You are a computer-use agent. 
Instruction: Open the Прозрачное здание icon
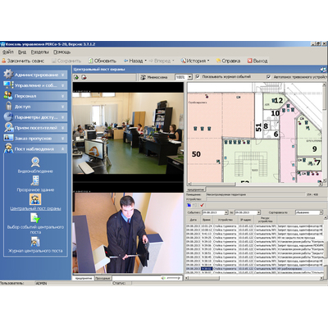tap(35, 180)
